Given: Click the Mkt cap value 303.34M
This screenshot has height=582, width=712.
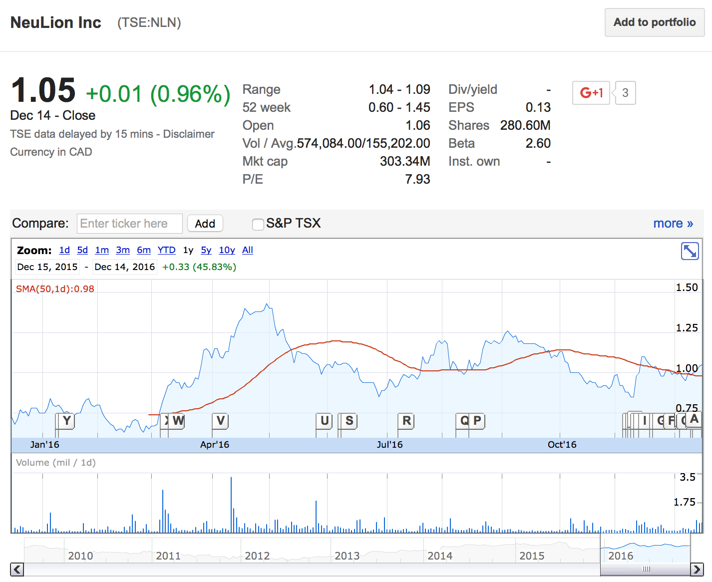Looking at the screenshot, I should (x=405, y=161).
